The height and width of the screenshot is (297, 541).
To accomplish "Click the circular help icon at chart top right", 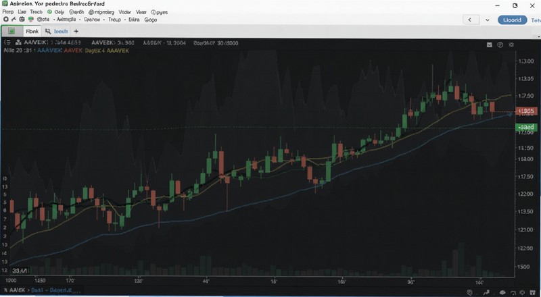I will [x=500, y=45].
